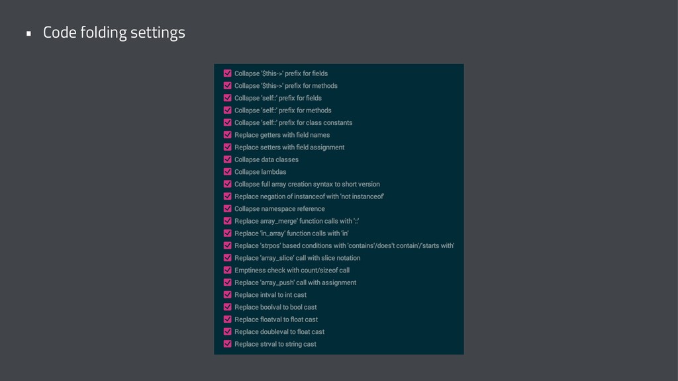The height and width of the screenshot is (381, 678).
Task: Uncheck Replace setters with field assignment
Action: tap(228, 148)
